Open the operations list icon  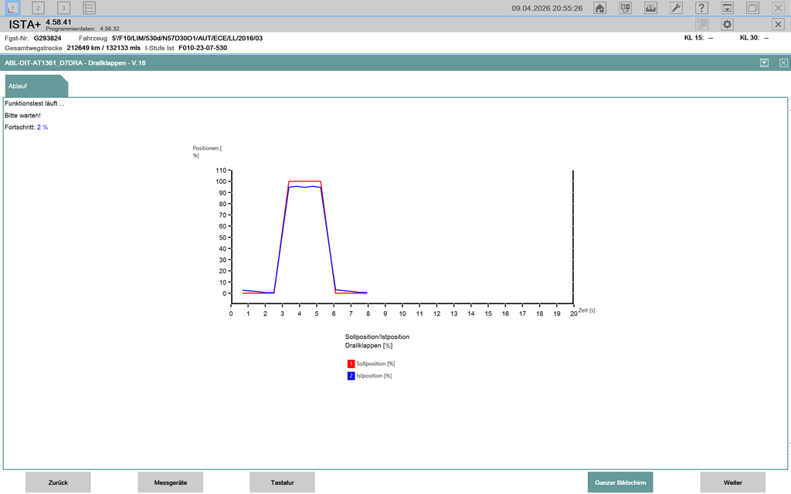click(90, 8)
